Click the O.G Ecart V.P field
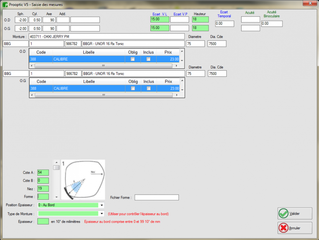 tap(180, 28)
